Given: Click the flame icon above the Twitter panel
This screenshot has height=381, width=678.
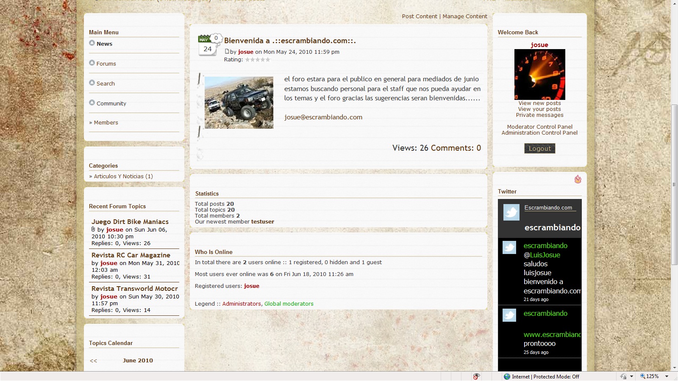Looking at the screenshot, I should pos(578,179).
